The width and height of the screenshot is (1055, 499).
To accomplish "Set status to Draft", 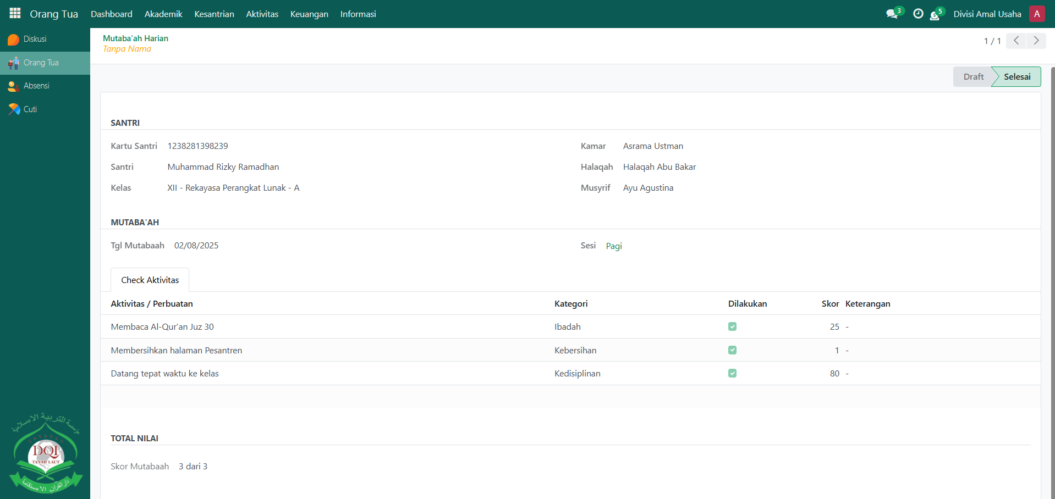I will tap(972, 77).
